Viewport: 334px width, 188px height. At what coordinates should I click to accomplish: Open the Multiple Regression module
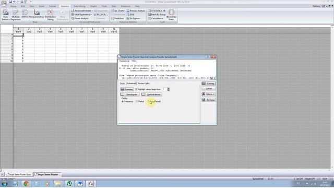click(16, 15)
